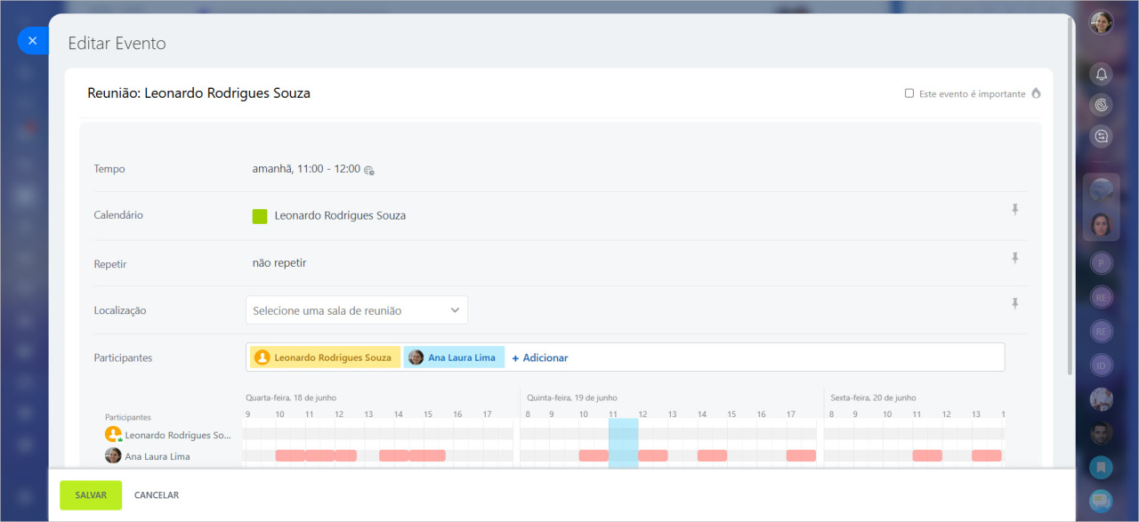Screen dimensions: 1139x522
Task: Click the orange user icon in Leonardo's chip
Action: tap(263, 357)
